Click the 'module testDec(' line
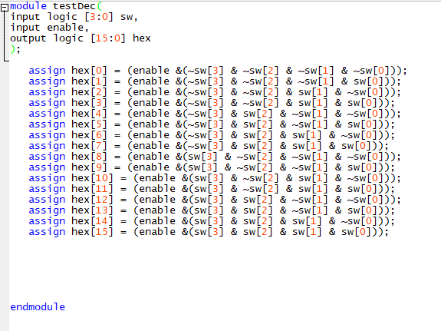Viewport: 441px width, 331px height. [x=56, y=6]
